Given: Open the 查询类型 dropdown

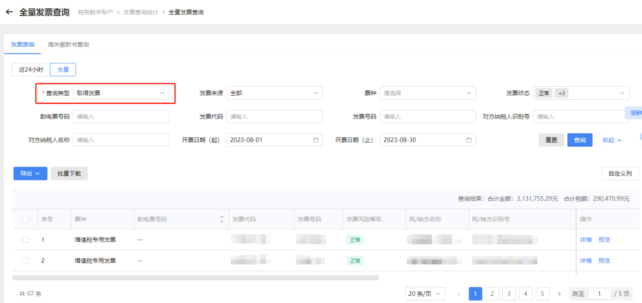Looking at the screenshot, I should tap(121, 93).
